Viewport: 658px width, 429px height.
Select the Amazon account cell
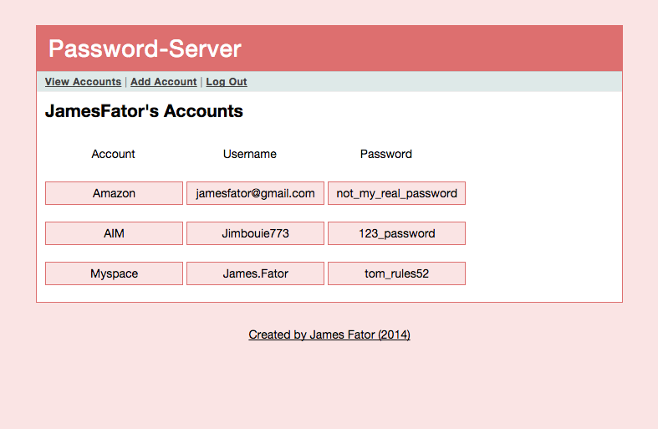tap(115, 193)
